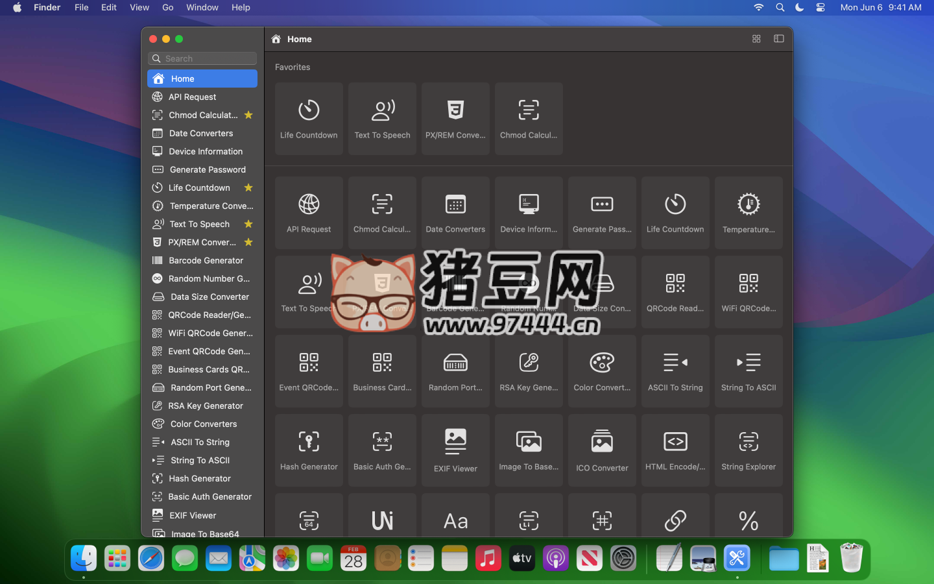Open the percent symbol tool card
The width and height of the screenshot is (934, 584).
(x=748, y=515)
